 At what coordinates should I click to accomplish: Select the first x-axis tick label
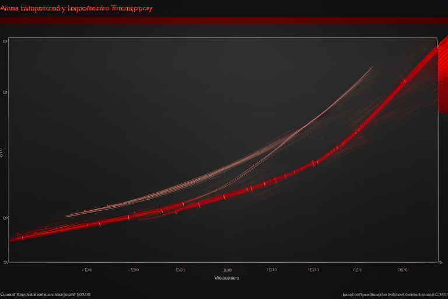point(87,270)
